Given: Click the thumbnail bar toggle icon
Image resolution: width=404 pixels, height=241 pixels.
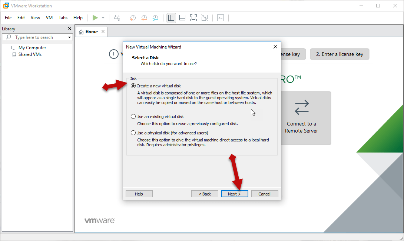Looking at the screenshot, I should [x=182, y=18].
